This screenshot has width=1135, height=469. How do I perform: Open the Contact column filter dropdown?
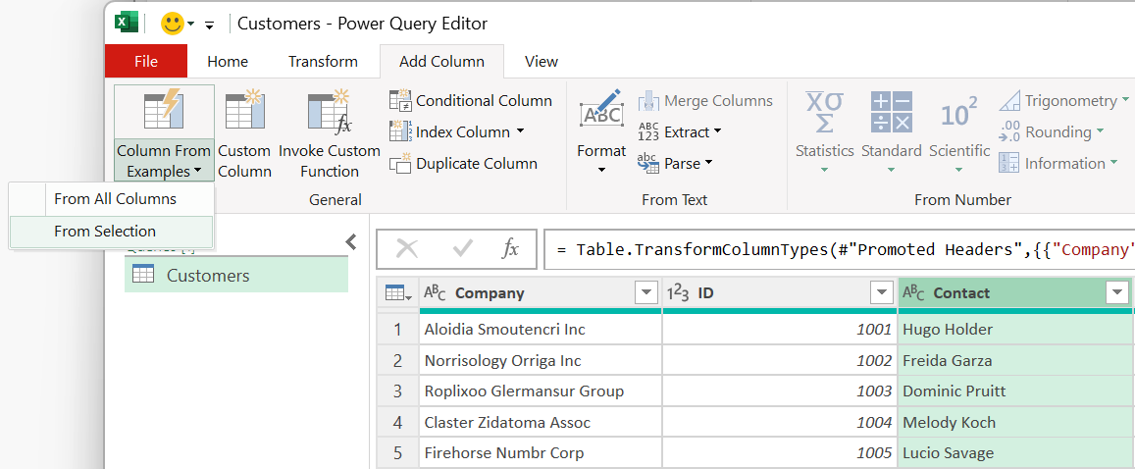pyautogui.click(x=1117, y=293)
